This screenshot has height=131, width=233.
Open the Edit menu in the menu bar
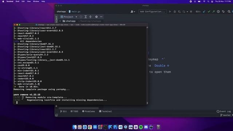[x=23, y=1]
